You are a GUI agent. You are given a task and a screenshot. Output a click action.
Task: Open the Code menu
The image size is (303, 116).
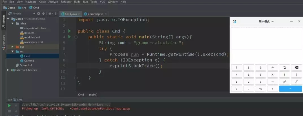(42, 2)
